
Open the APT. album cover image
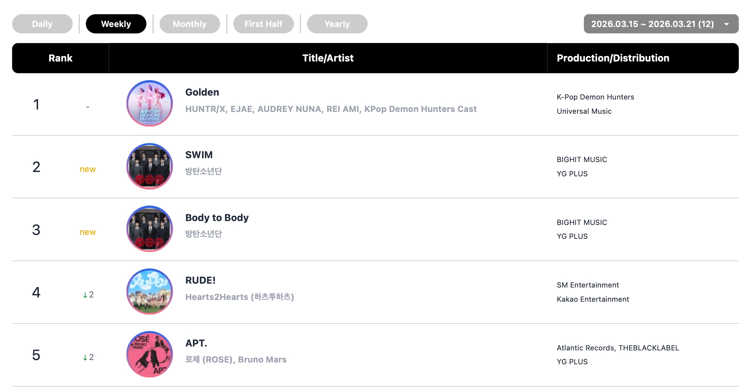coord(150,354)
